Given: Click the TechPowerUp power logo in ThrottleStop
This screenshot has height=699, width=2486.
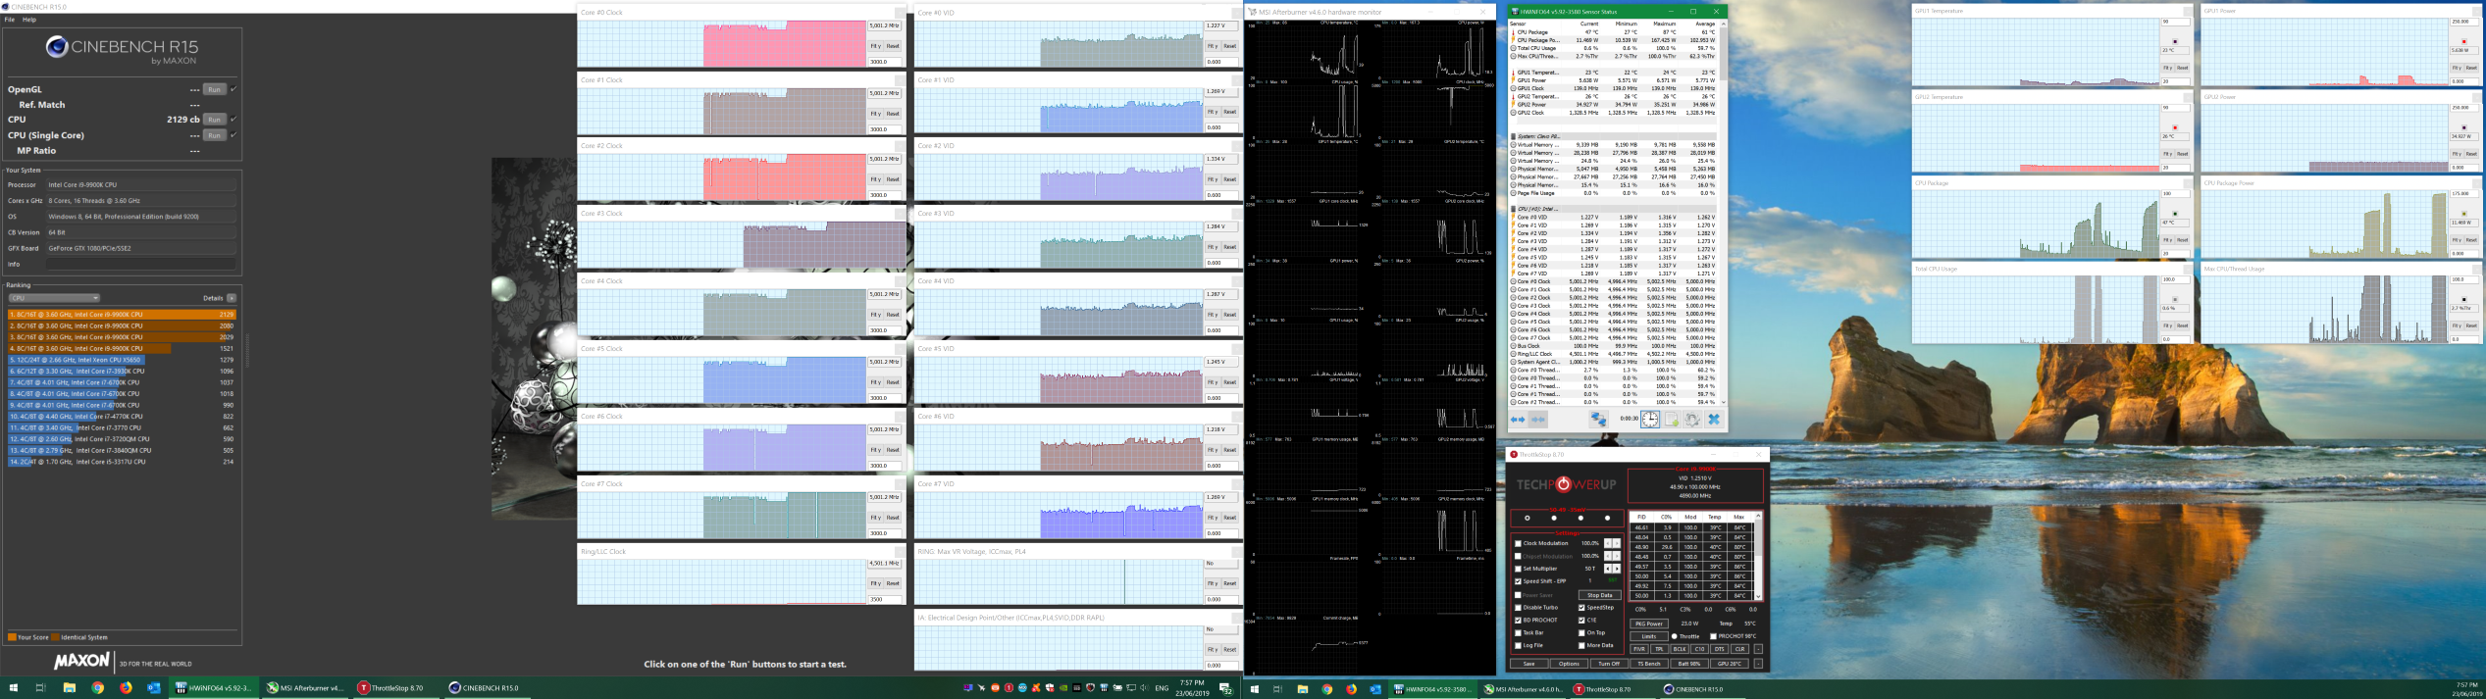Looking at the screenshot, I should point(1565,484).
